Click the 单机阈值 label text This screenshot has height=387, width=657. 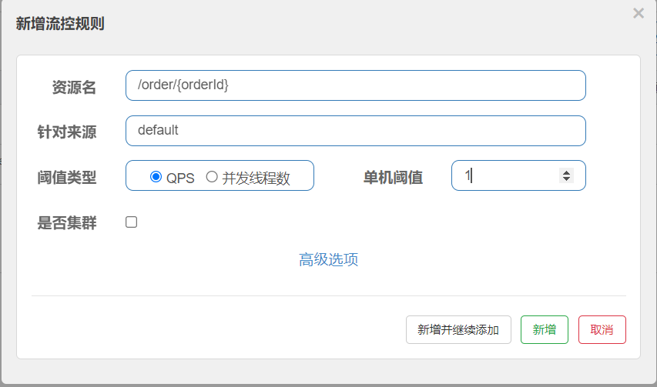(x=393, y=178)
